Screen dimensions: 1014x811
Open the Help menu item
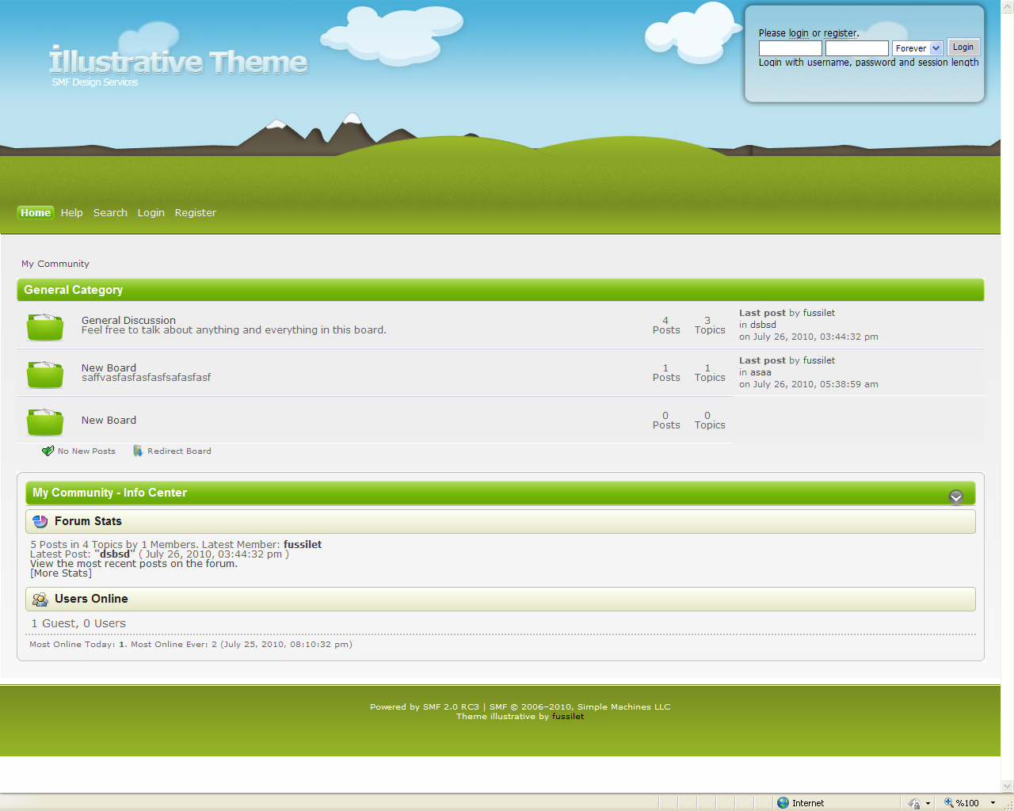(72, 213)
